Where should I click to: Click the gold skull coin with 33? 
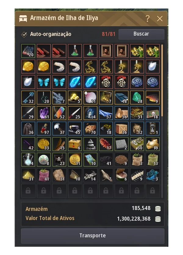point(44,144)
